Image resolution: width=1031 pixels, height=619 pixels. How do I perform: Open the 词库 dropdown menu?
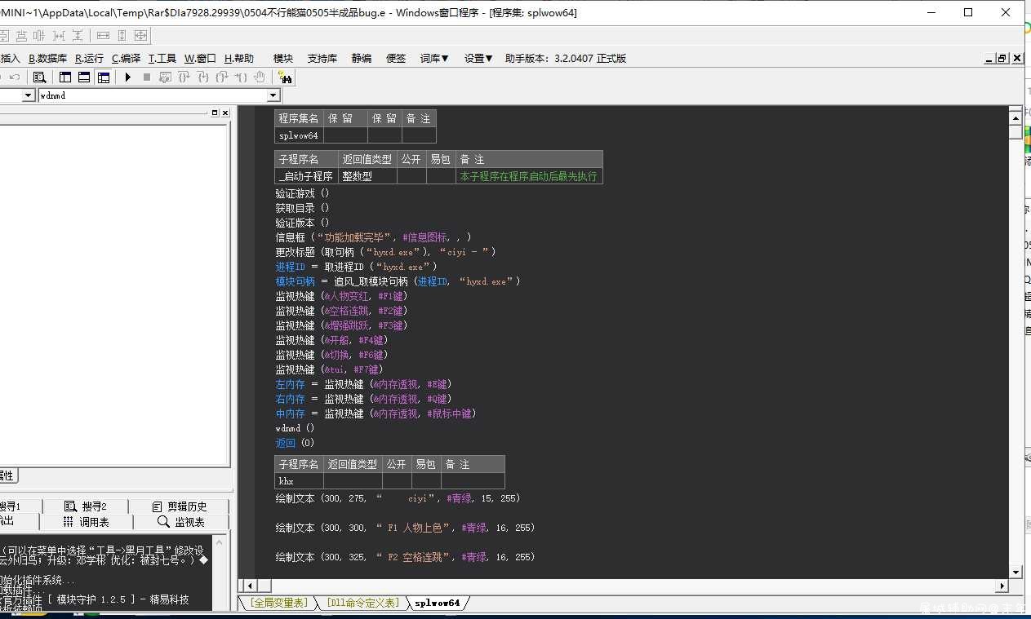(x=434, y=58)
